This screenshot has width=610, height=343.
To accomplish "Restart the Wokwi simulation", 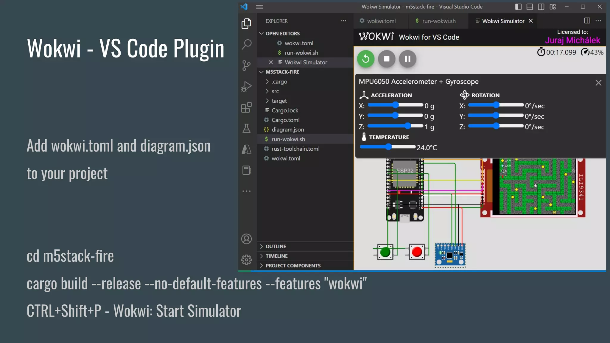I will point(366,59).
